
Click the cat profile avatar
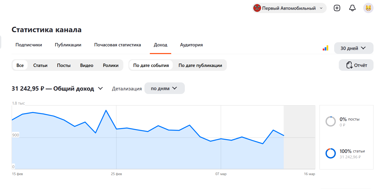(x=368, y=8)
